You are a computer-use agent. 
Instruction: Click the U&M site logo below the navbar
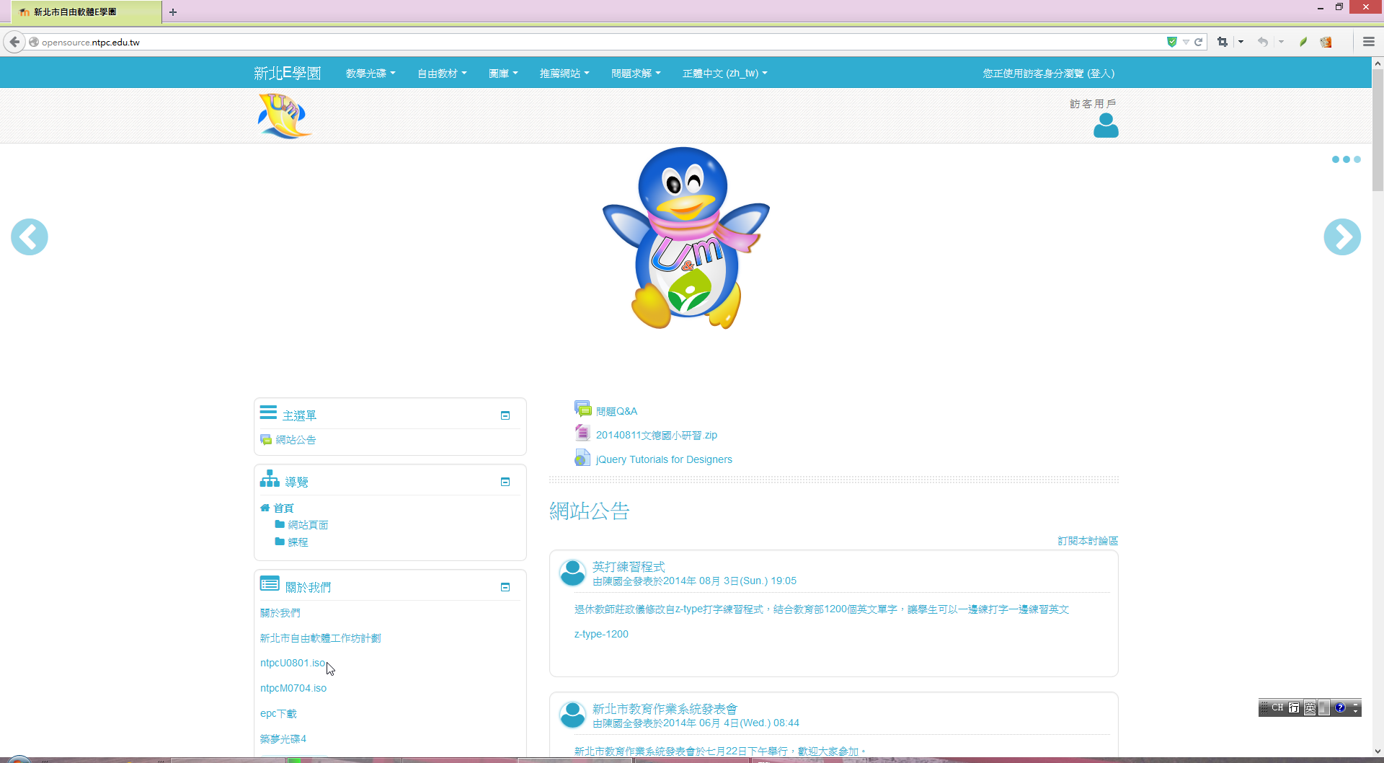[x=284, y=115]
